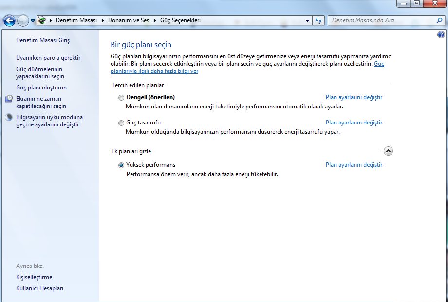Expand breadcrumb arrow after Donanım ve Ses
This screenshot has width=448, height=302.
pos(155,20)
